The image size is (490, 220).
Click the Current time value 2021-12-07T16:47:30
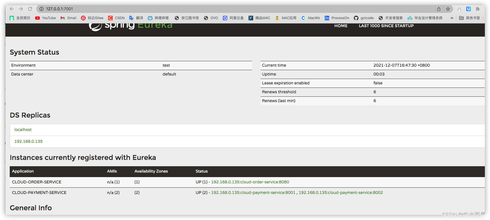[402, 65]
